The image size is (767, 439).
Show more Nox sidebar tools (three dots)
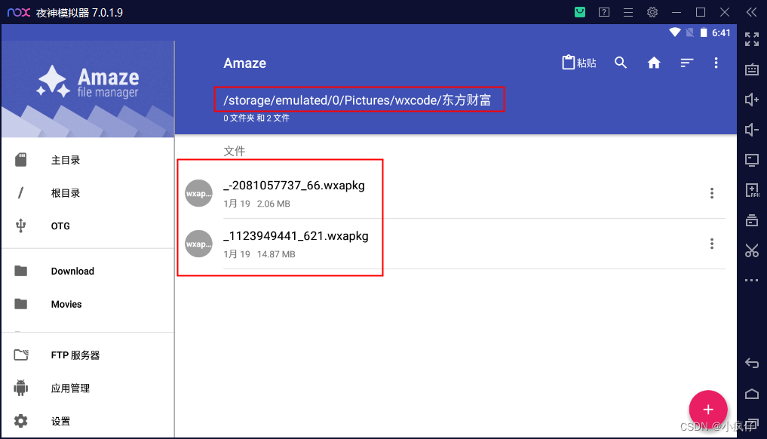pos(752,281)
